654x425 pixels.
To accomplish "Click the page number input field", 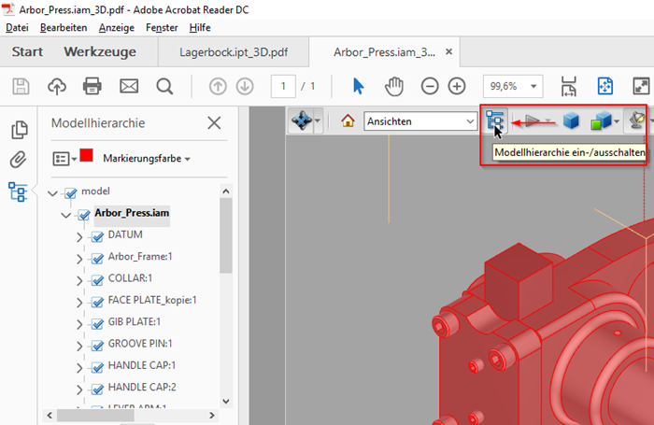I will click(x=283, y=86).
